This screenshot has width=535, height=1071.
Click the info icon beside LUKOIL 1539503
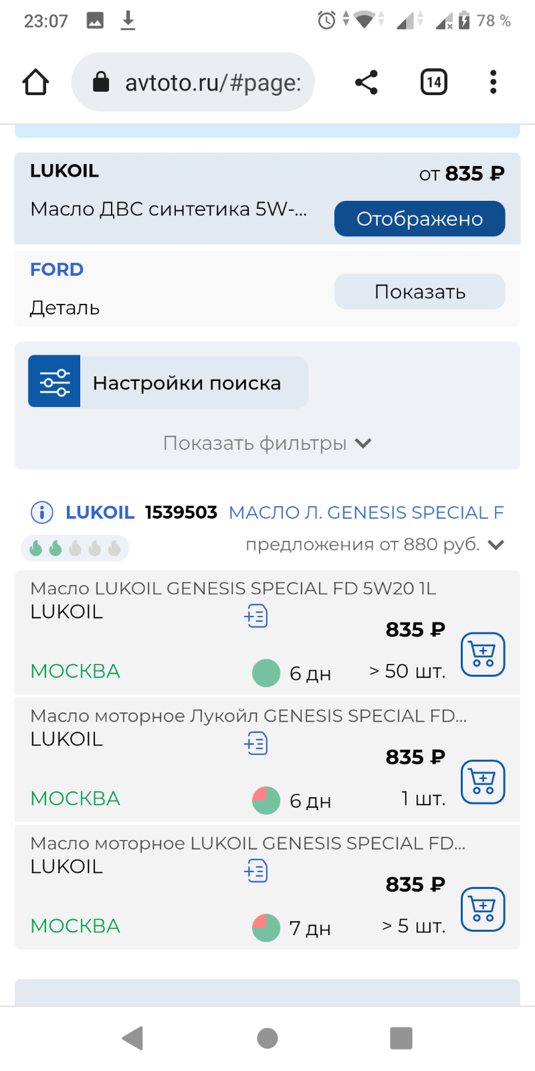[x=42, y=513]
